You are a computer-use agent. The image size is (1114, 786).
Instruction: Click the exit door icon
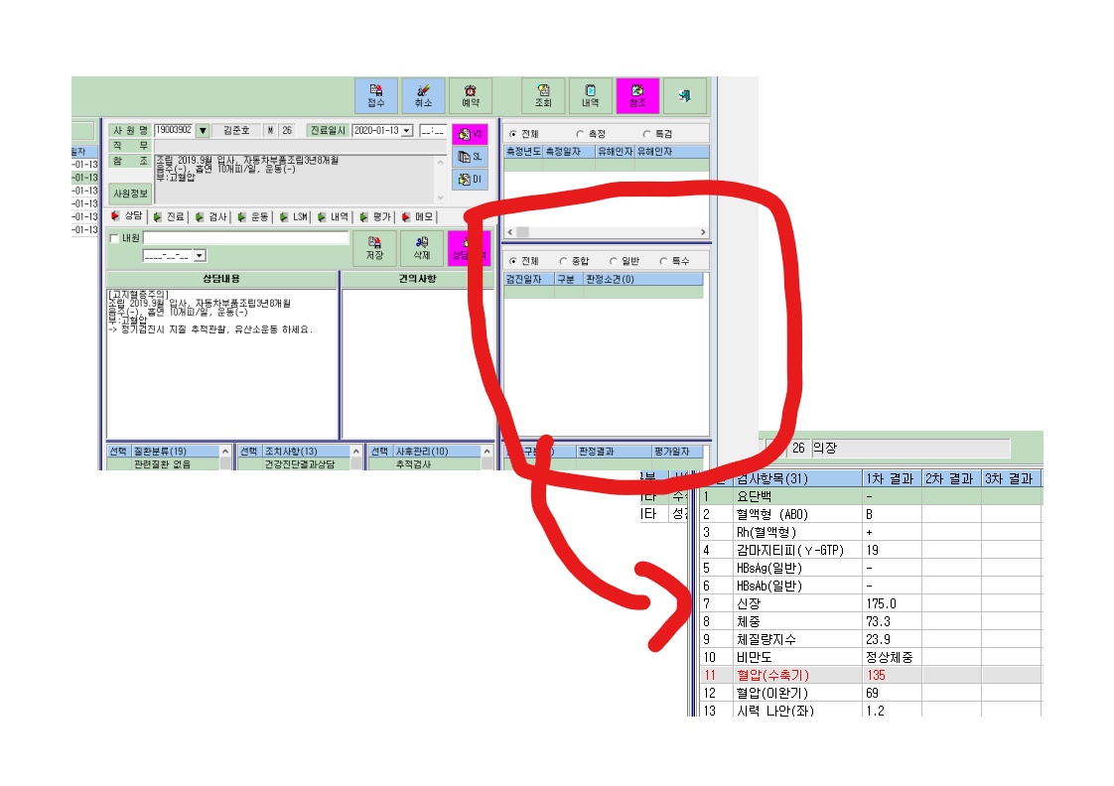[685, 95]
